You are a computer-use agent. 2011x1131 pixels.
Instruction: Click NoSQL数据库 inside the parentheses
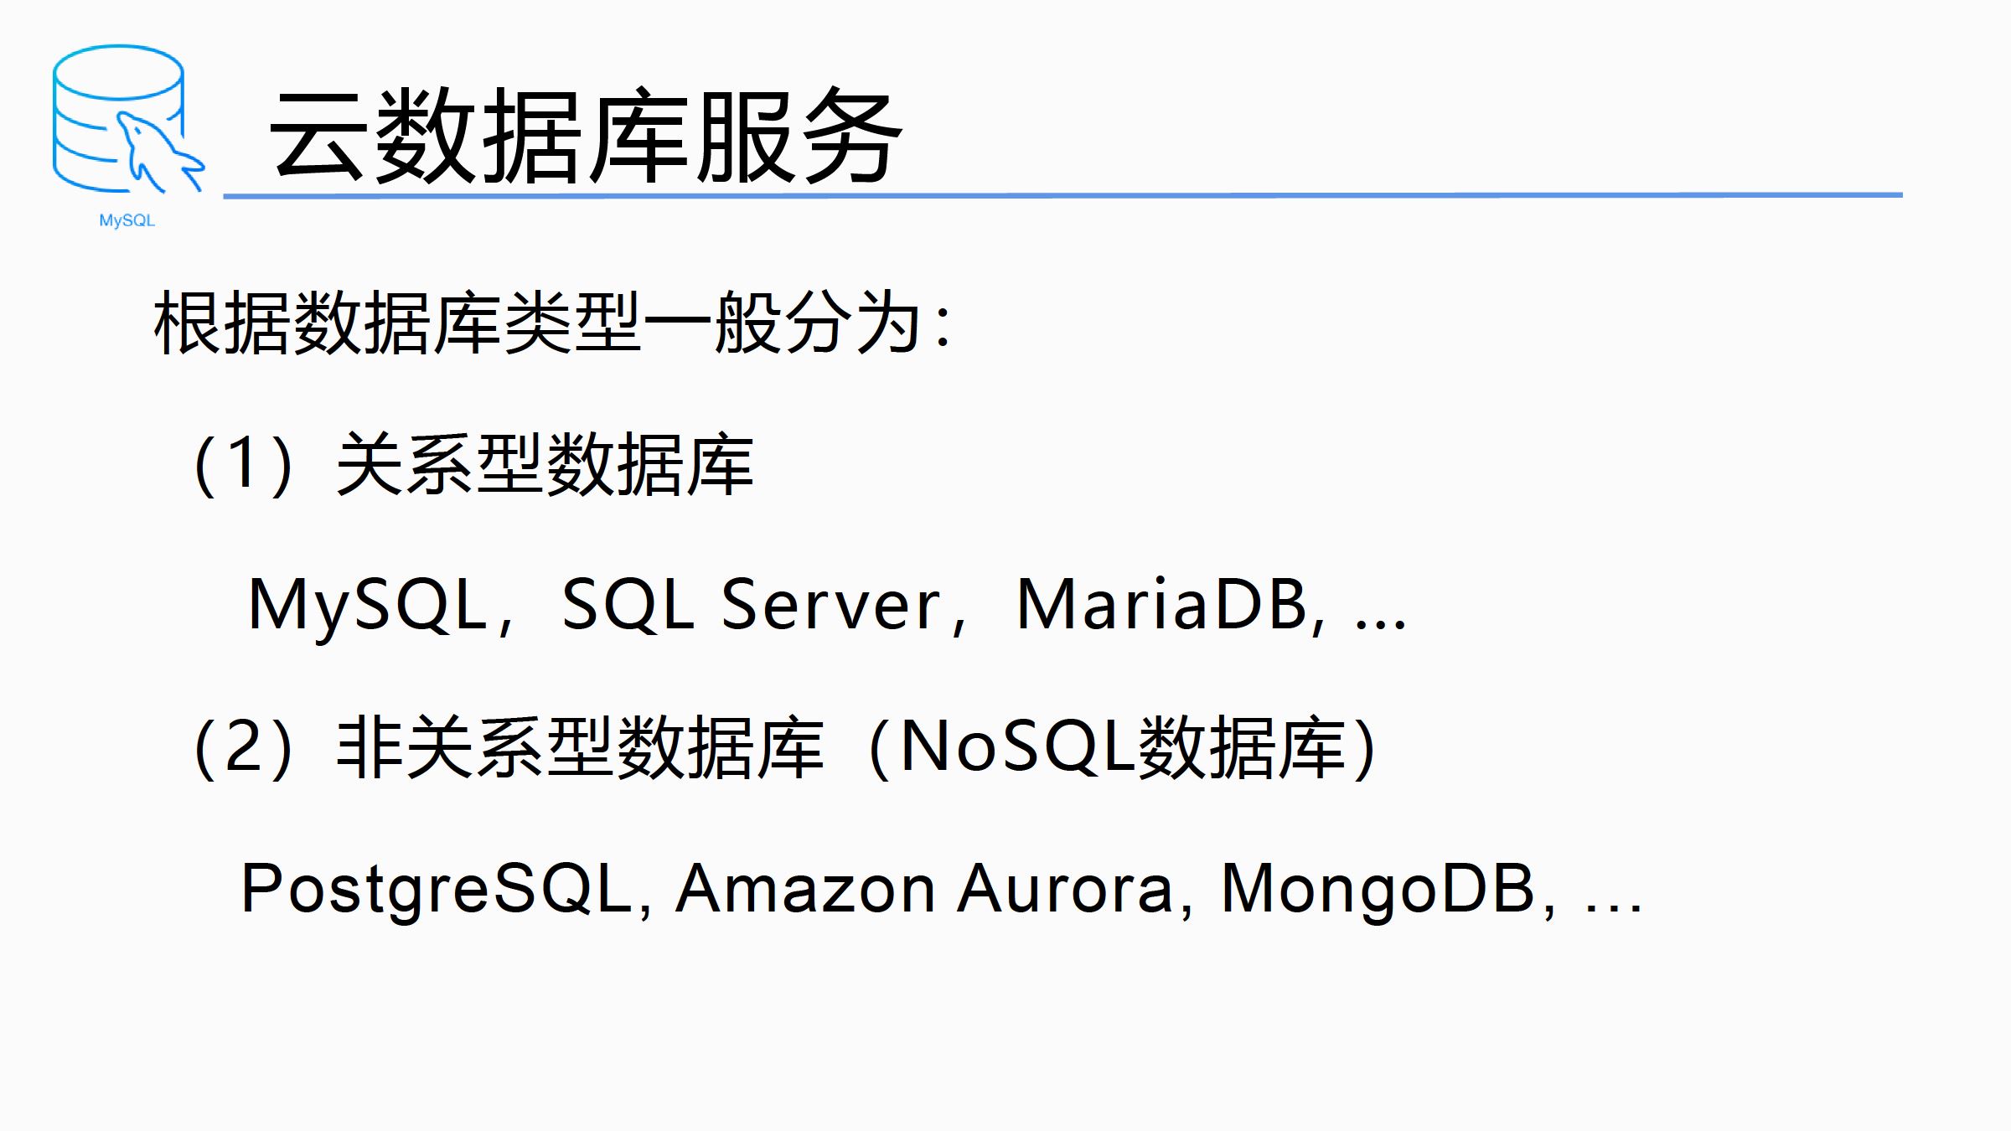pyautogui.click(x=1124, y=747)
